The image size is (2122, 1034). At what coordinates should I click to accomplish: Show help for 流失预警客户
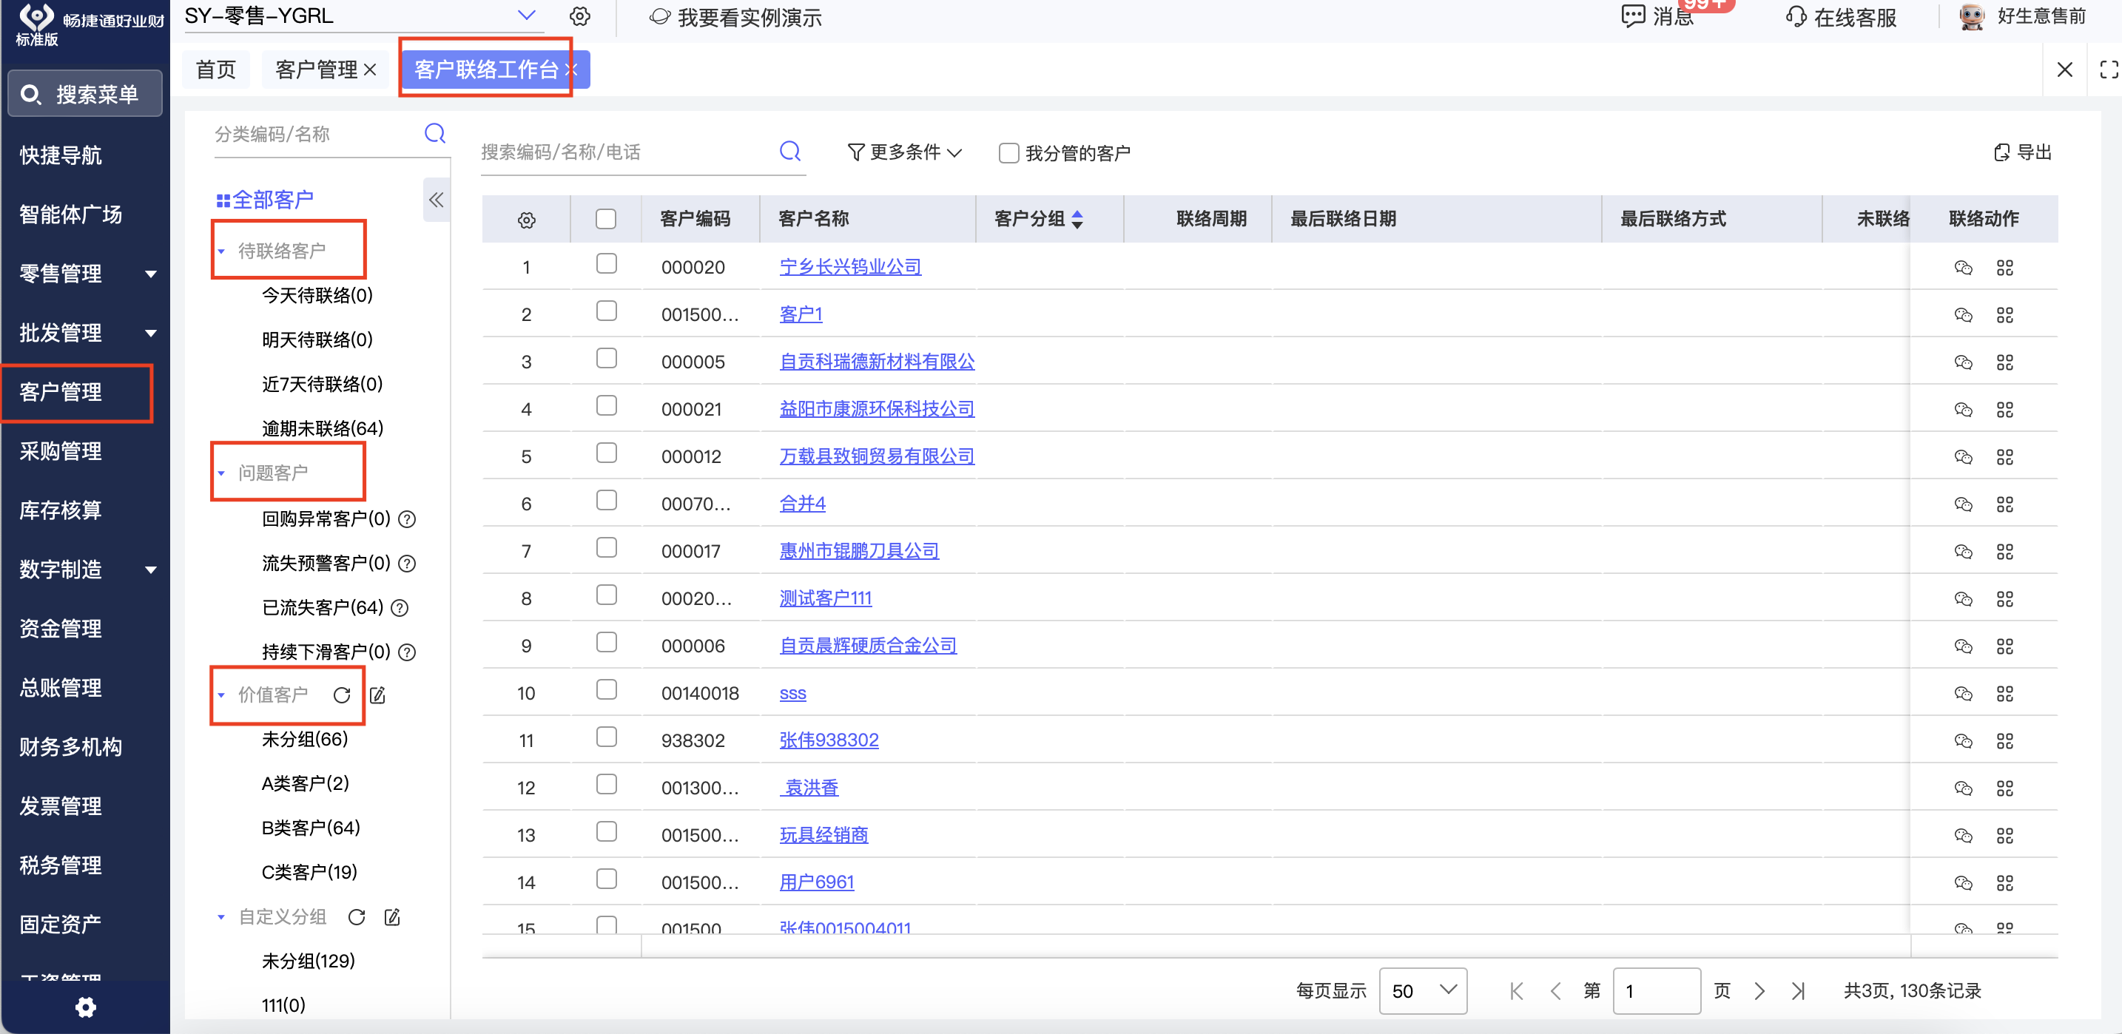point(407,564)
